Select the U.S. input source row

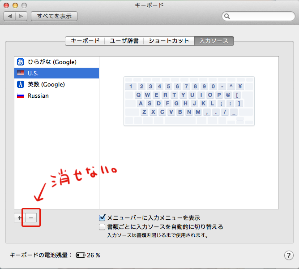57,73
